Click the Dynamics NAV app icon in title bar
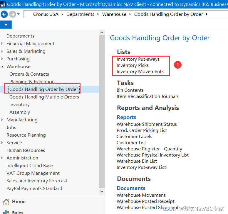Screen dimensions: 228x214 (x=3, y=4)
